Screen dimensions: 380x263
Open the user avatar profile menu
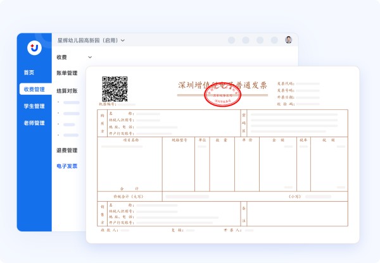[288, 40]
